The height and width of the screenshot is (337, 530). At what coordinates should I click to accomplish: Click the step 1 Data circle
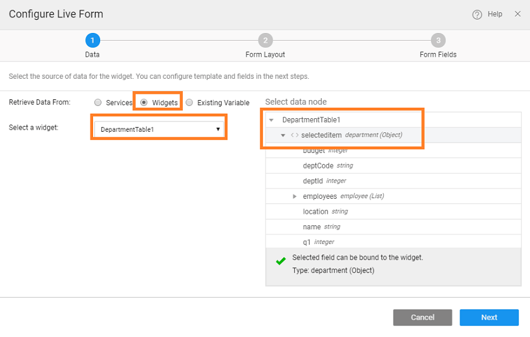pyautogui.click(x=92, y=41)
